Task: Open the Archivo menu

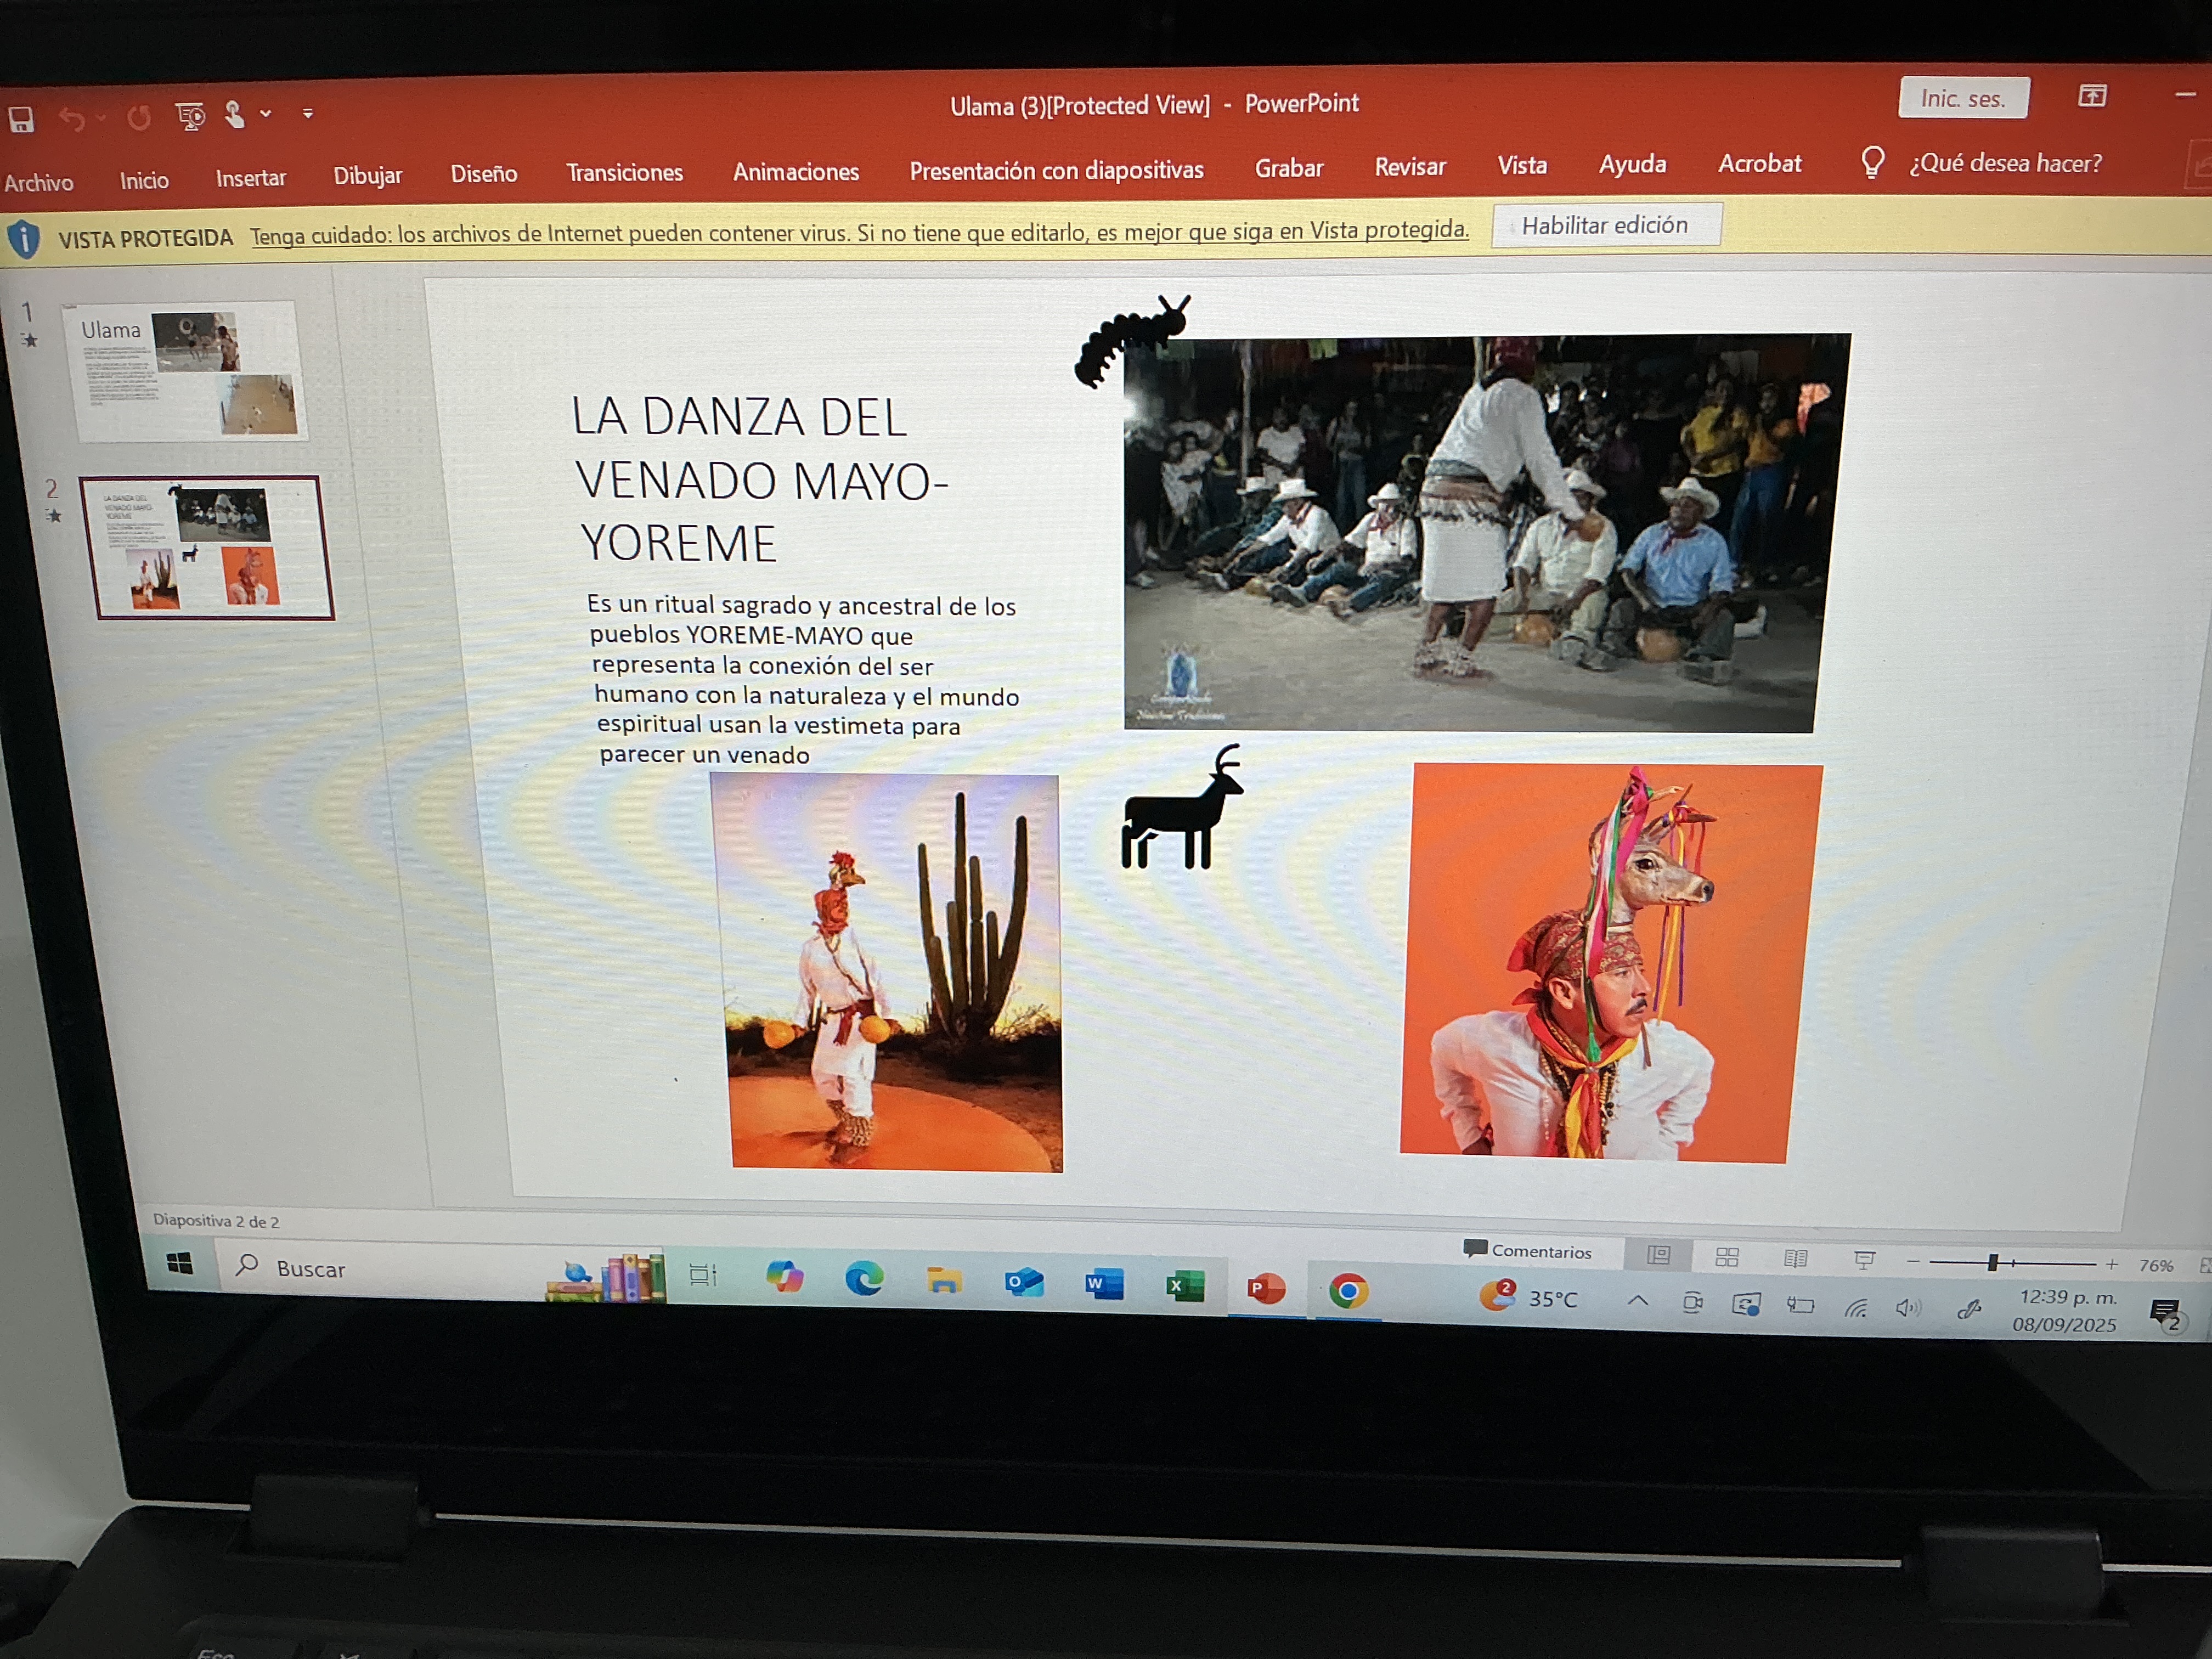Action: (39, 182)
